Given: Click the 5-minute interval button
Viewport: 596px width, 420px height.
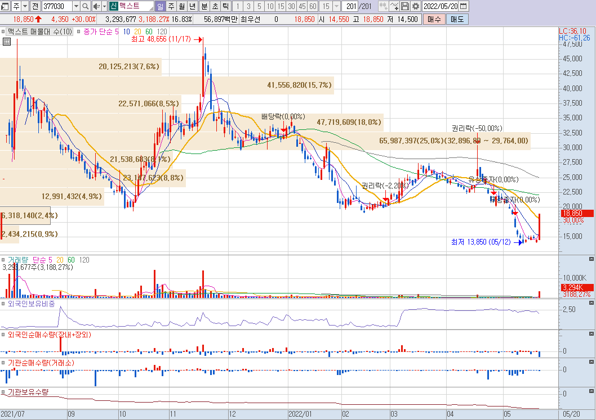Looking at the screenshot, I should coord(259,6).
